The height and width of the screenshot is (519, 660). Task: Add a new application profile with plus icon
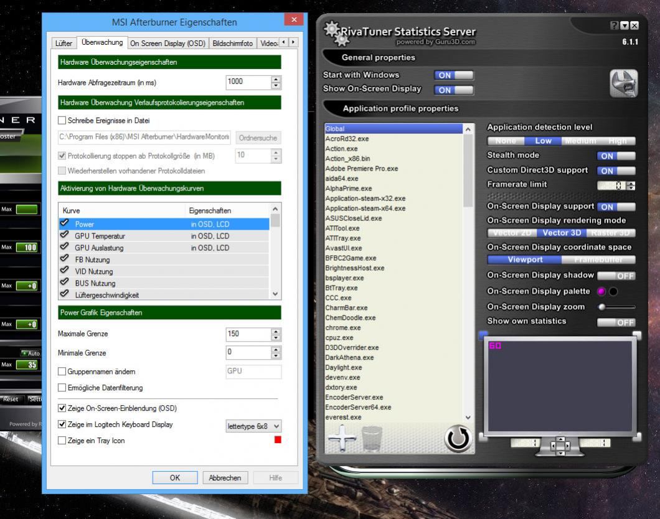[x=342, y=438]
